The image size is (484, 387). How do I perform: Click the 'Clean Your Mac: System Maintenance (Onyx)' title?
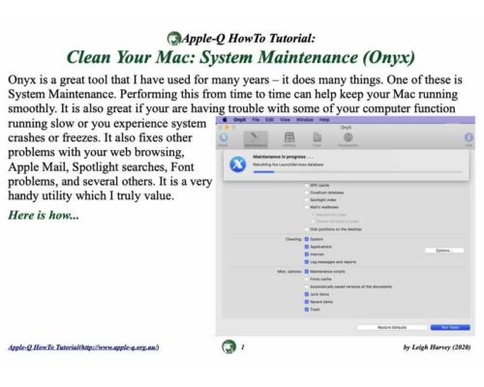pyautogui.click(x=240, y=57)
